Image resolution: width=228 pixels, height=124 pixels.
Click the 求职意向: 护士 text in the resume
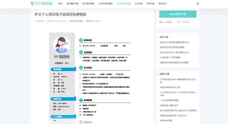point(62,63)
